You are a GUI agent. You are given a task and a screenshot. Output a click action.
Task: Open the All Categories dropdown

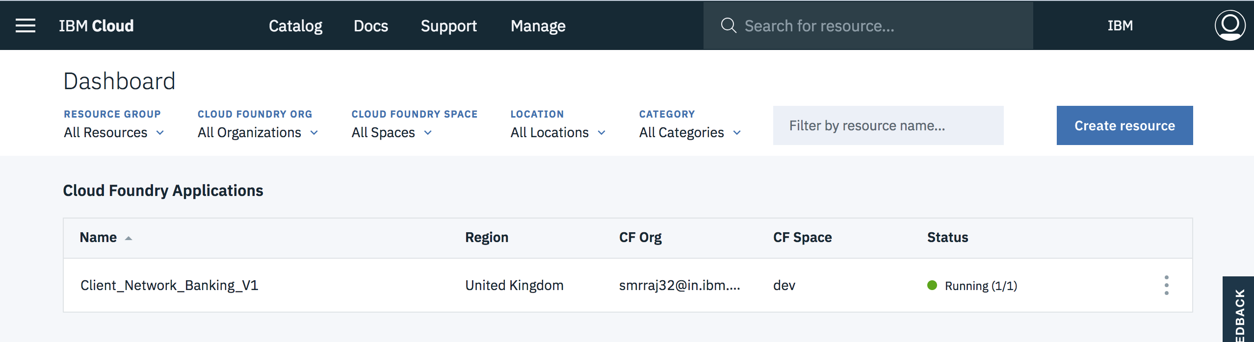(690, 132)
